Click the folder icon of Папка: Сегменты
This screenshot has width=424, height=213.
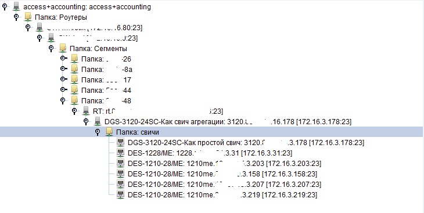tap(63, 48)
